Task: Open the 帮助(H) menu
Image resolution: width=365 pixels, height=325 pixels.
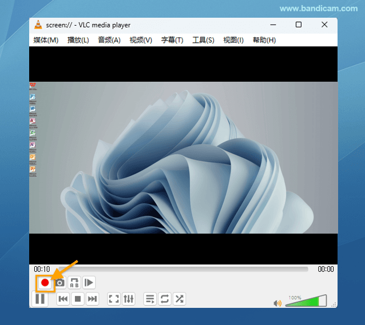Action: pyautogui.click(x=264, y=40)
